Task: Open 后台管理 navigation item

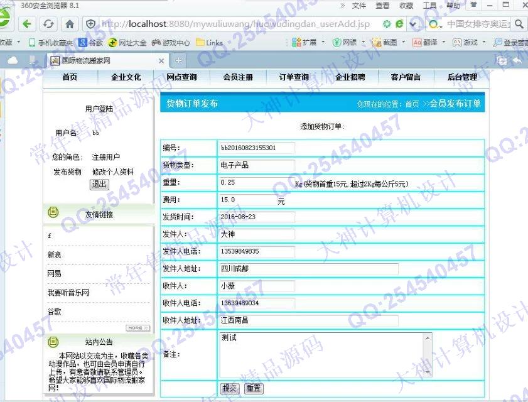Action: [462, 77]
